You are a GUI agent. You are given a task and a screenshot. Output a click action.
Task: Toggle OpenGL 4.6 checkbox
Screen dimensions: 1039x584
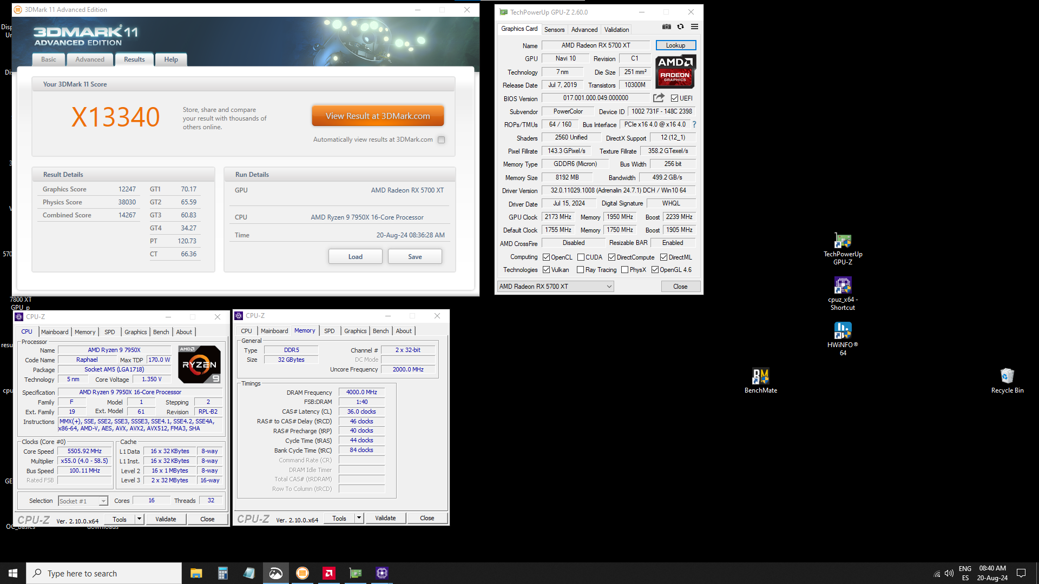(655, 270)
